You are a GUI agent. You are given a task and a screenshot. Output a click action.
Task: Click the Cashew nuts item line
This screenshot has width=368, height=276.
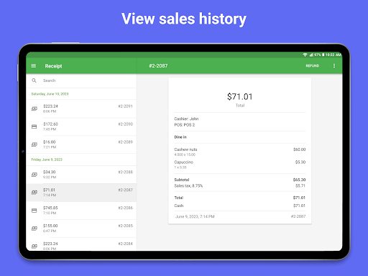point(240,152)
